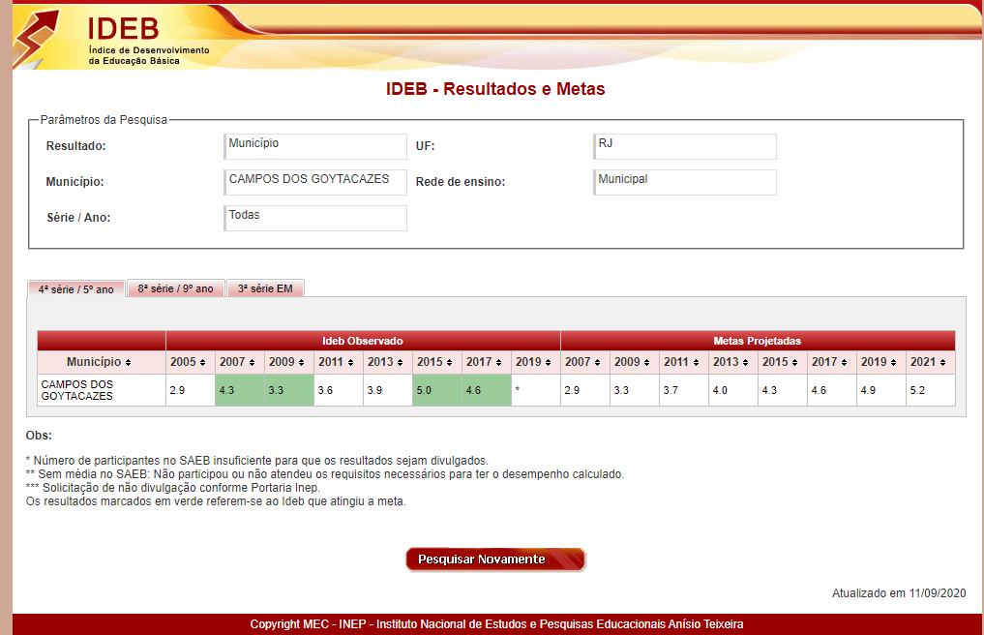Switch to 3ª série EM tab
Viewport: 984px width, 635px height.
pos(265,288)
